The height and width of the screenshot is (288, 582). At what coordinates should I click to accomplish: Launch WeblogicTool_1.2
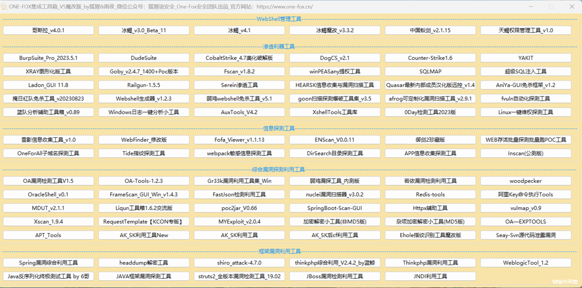[526, 263]
